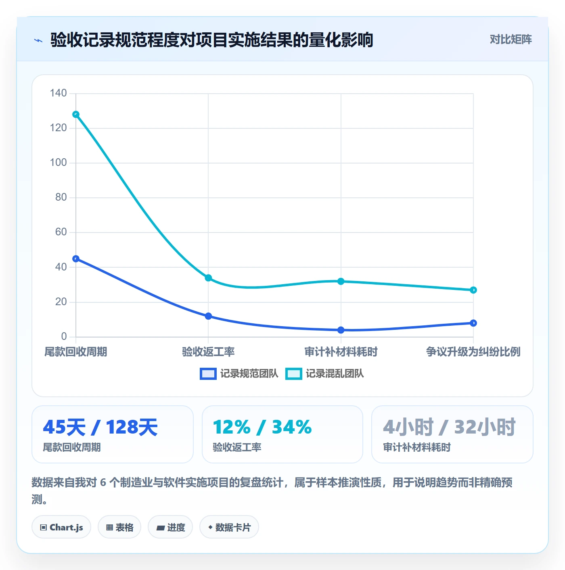Image resolution: width=565 pixels, height=570 pixels.
Task: Click the blue 记录规范团队 legend color box
Action: click(x=208, y=374)
